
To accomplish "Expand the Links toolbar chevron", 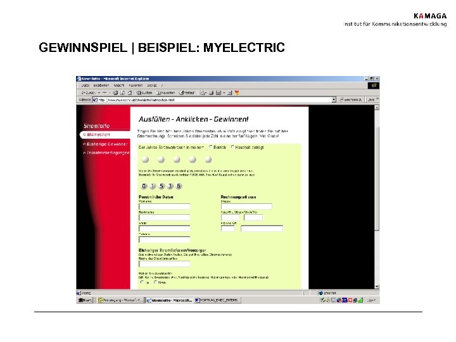I will tap(377, 99).
